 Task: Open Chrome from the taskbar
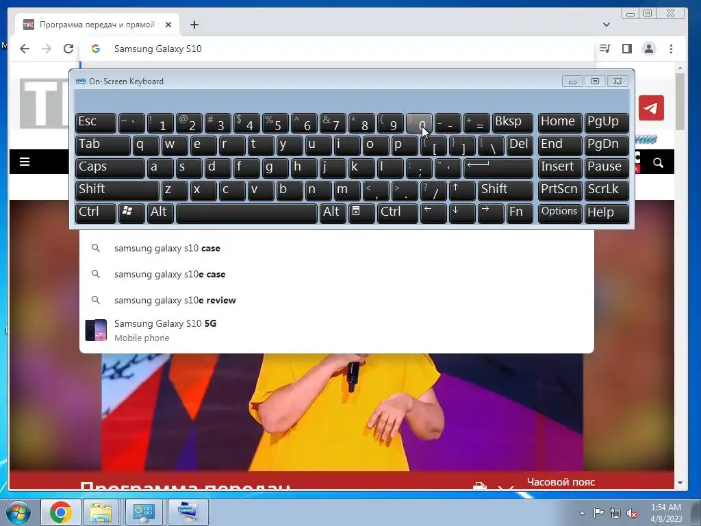[x=61, y=512]
